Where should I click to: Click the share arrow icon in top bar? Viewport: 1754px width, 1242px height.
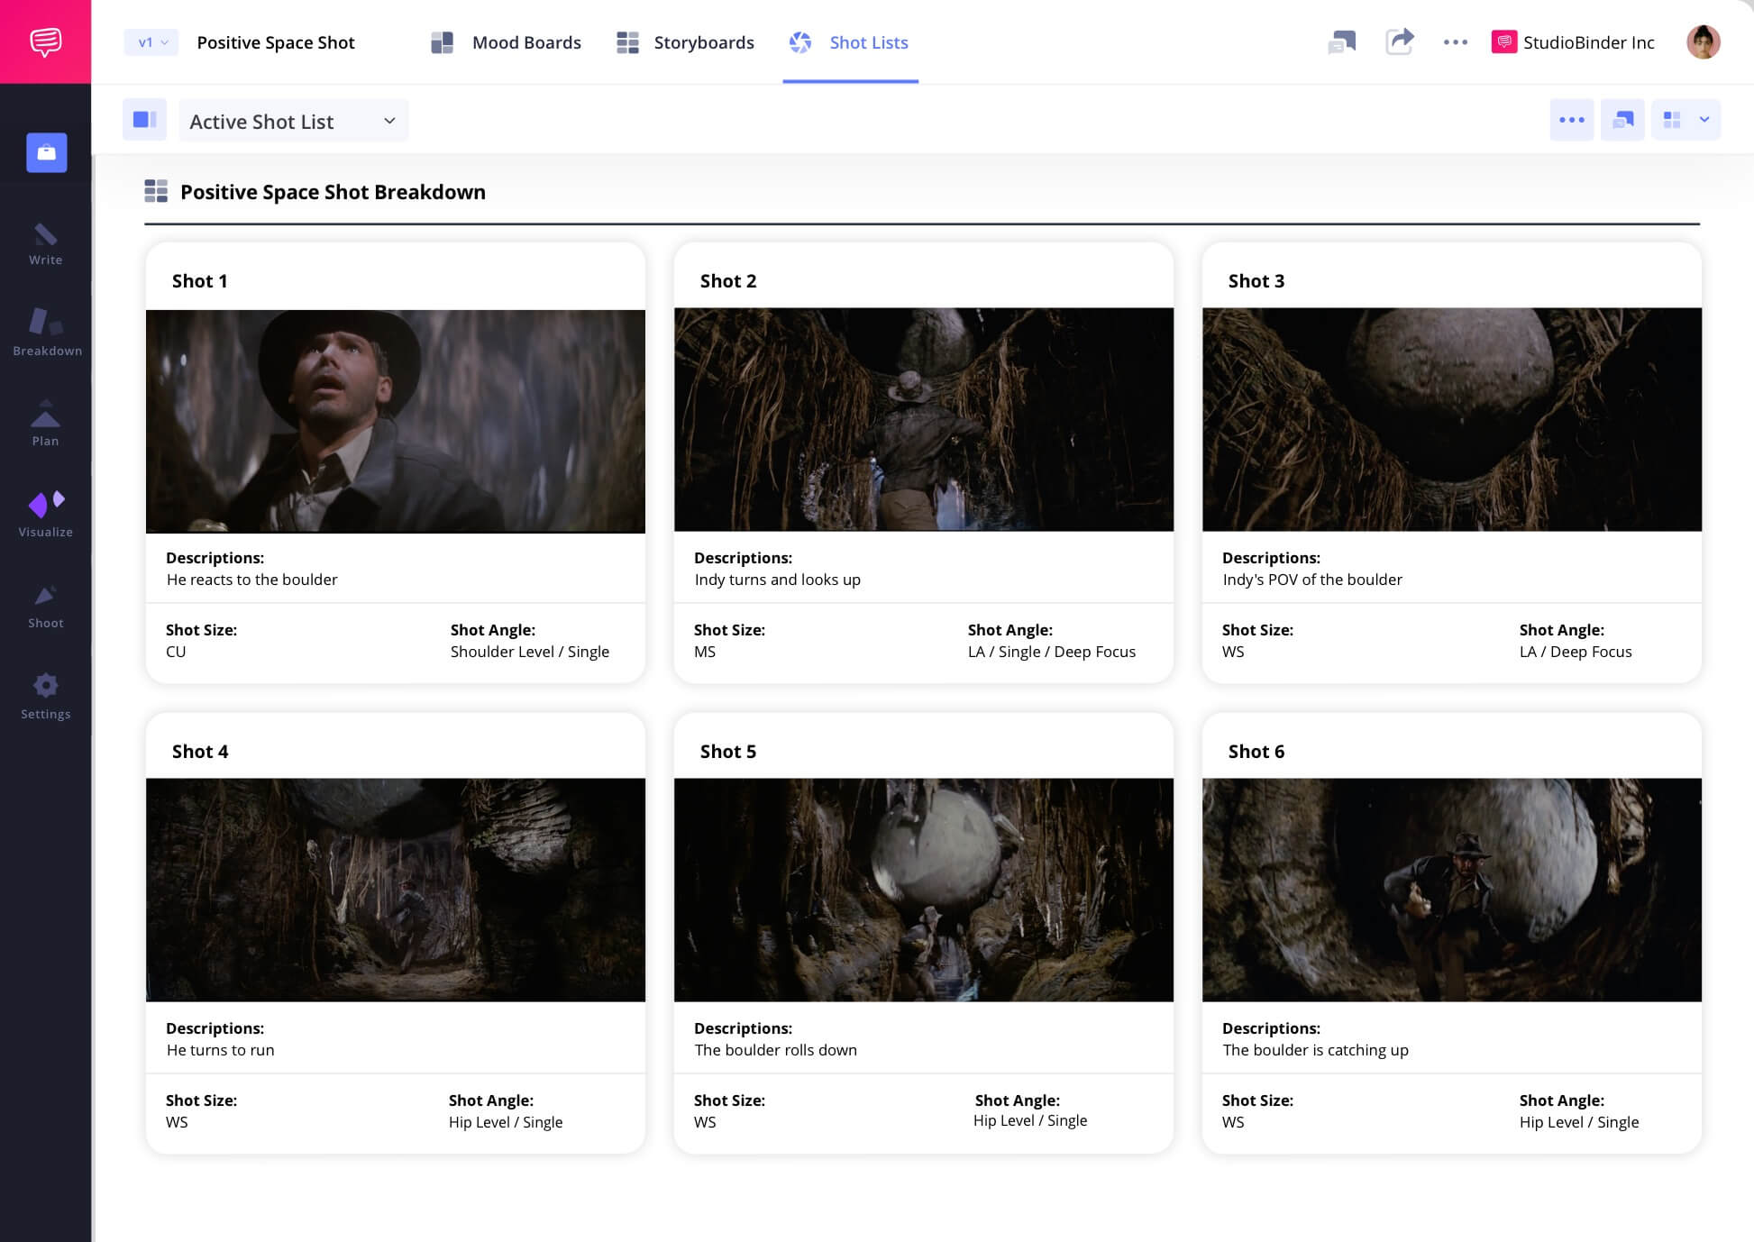pos(1400,41)
